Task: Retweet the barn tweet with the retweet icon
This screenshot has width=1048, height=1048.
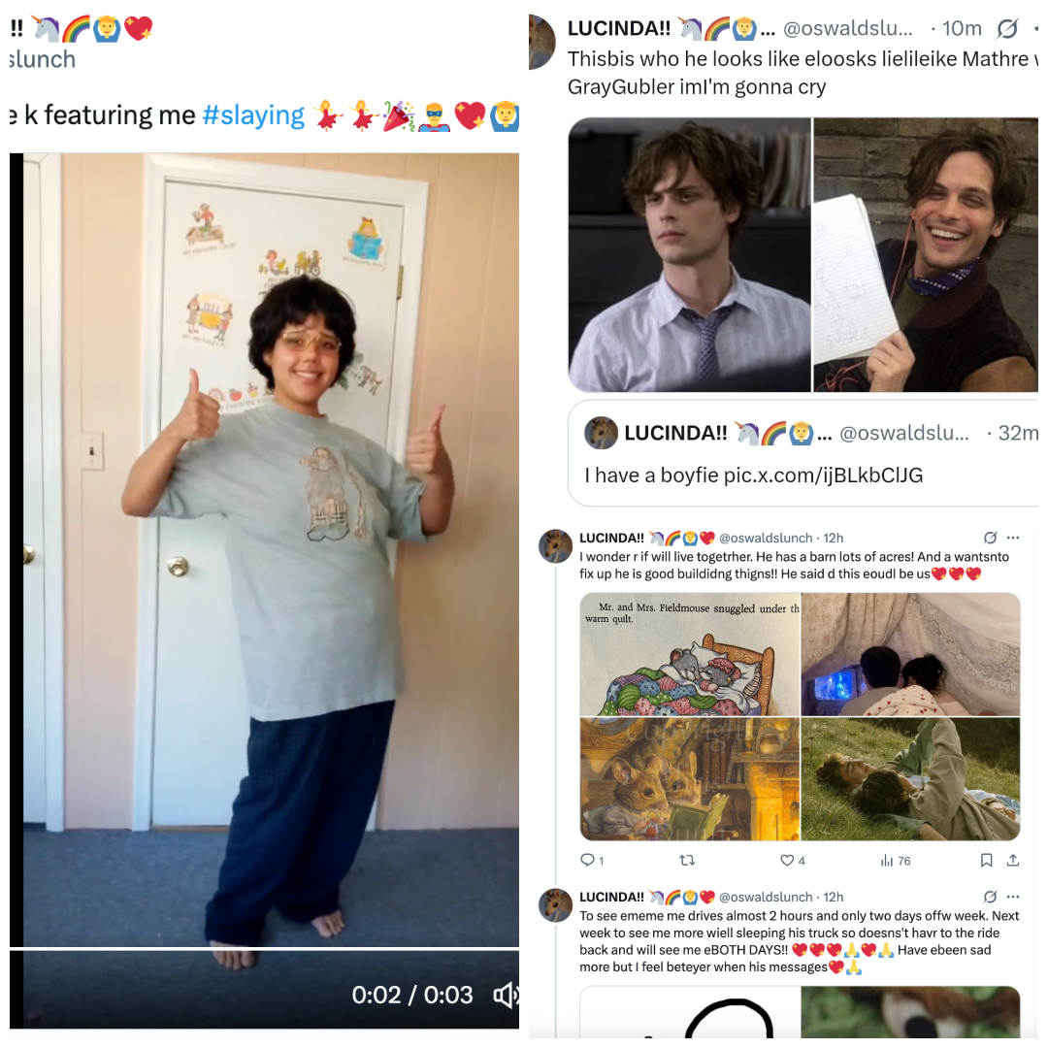Action: click(x=686, y=860)
